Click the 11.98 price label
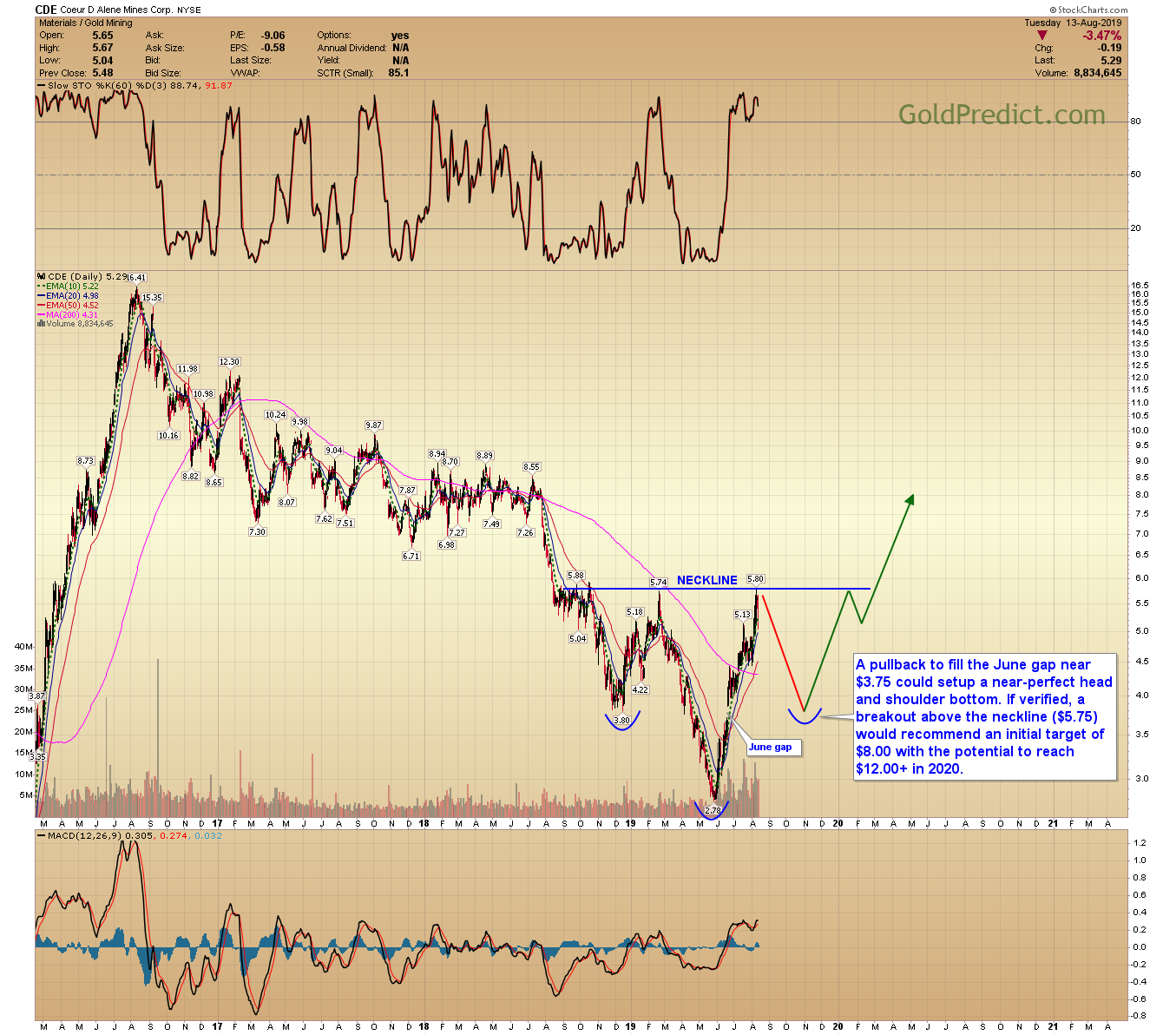This screenshot has height=1035, width=1163. pyautogui.click(x=187, y=369)
